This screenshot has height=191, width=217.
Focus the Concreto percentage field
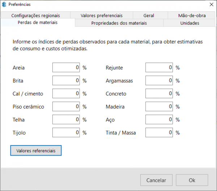pos(159,94)
